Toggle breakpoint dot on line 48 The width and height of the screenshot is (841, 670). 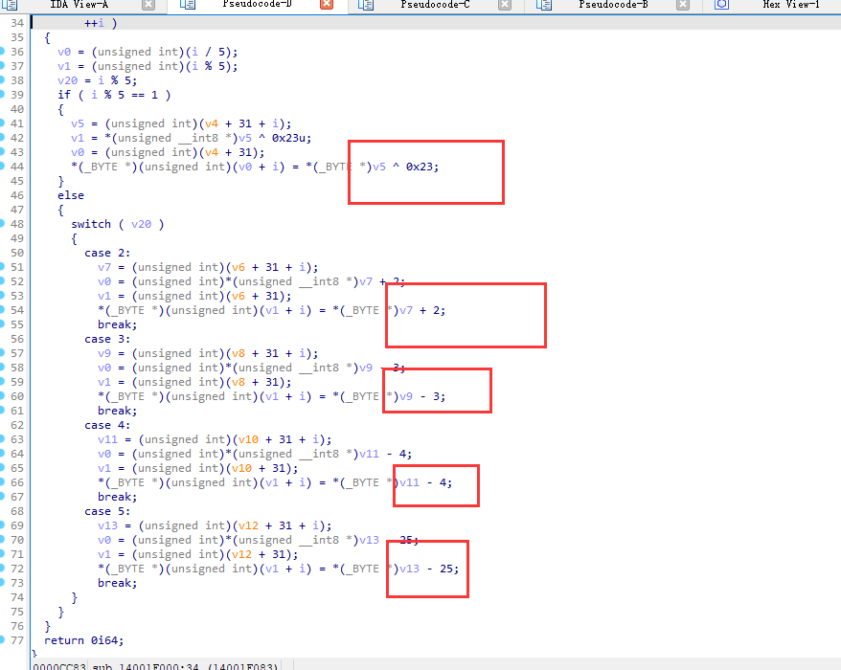pos(4,224)
